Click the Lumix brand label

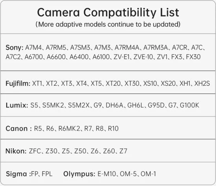click(17, 105)
